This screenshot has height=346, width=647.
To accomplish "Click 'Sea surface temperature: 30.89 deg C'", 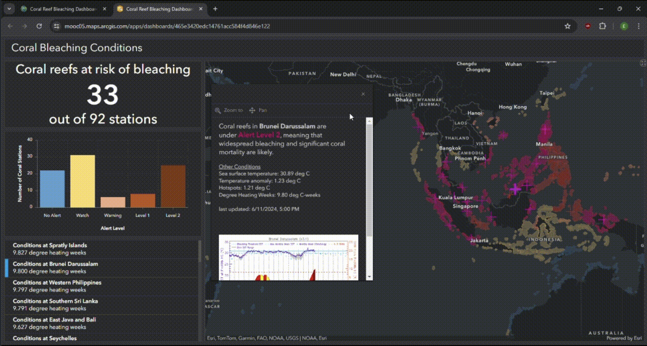I will coord(264,174).
